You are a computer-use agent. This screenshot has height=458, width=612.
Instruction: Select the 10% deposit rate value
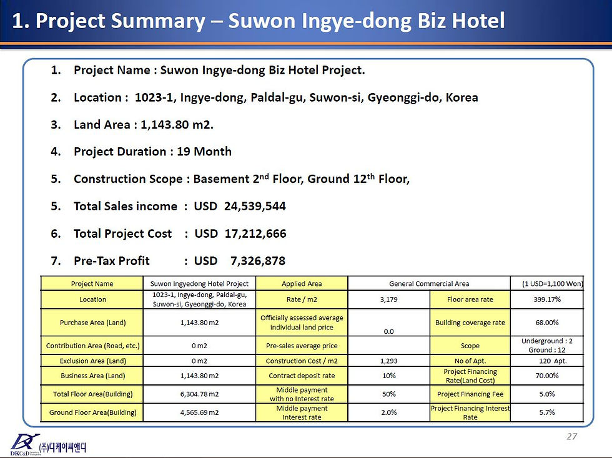click(388, 376)
